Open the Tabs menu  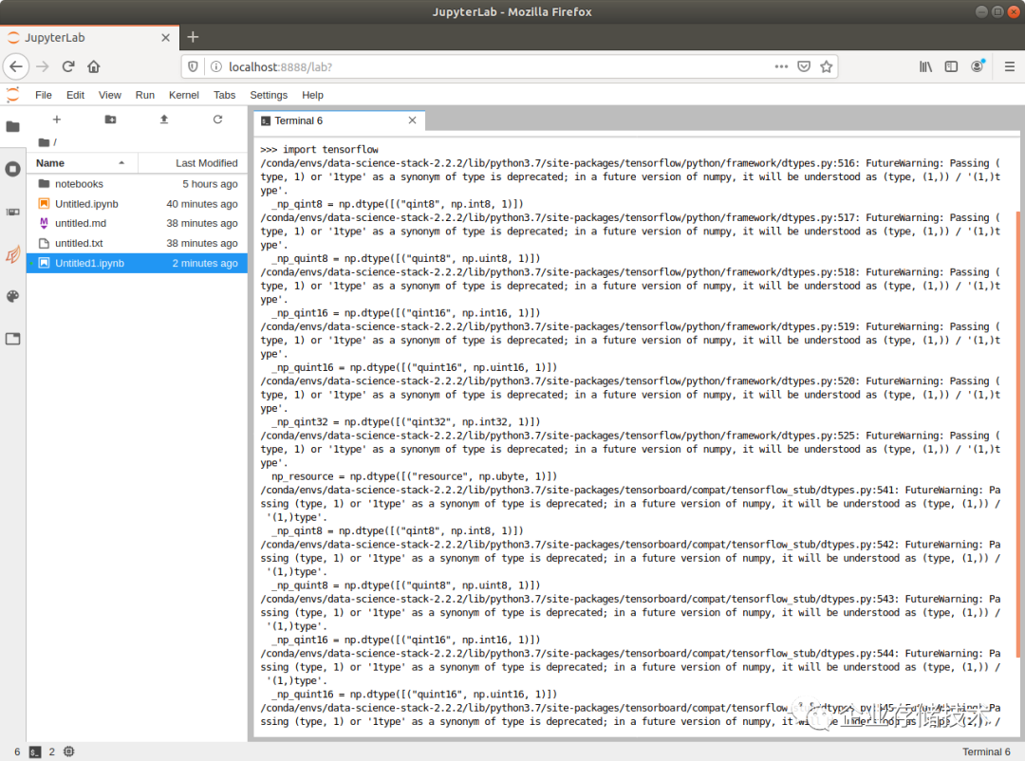(x=224, y=95)
